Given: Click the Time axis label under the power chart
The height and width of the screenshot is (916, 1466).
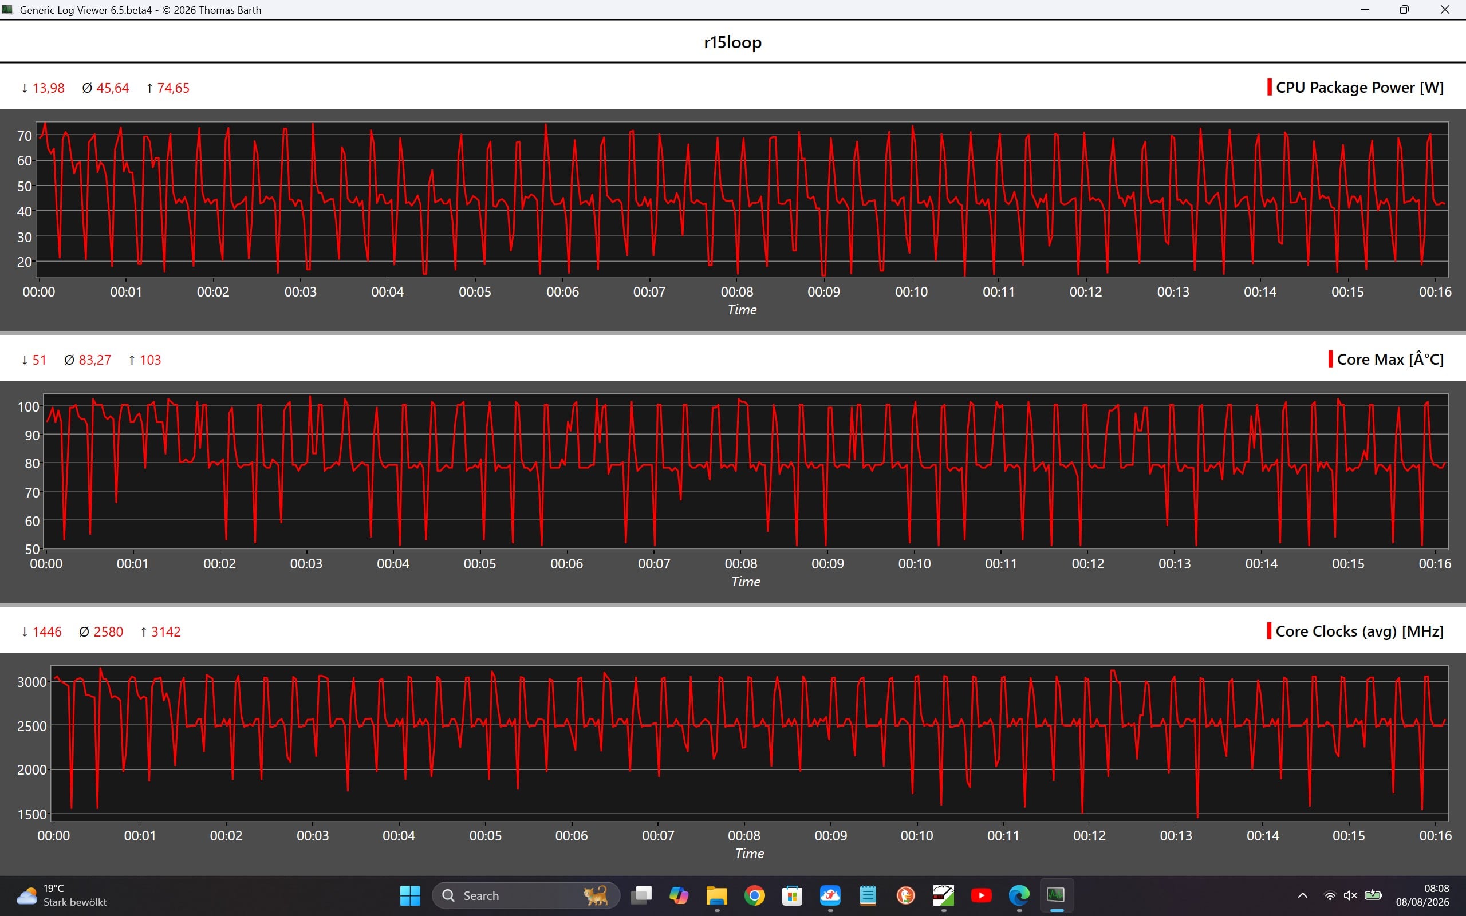Looking at the screenshot, I should point(742,310).
